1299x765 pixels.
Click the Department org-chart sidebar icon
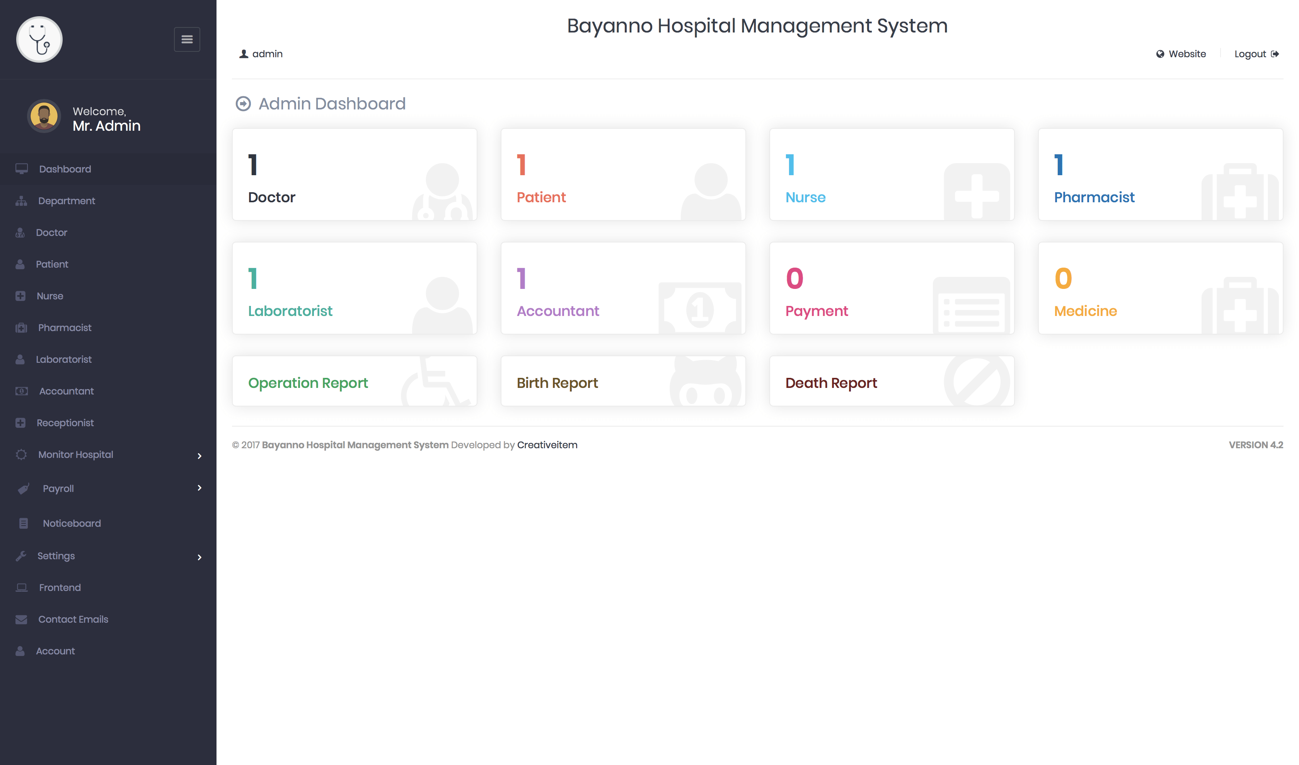pos(21,201)
